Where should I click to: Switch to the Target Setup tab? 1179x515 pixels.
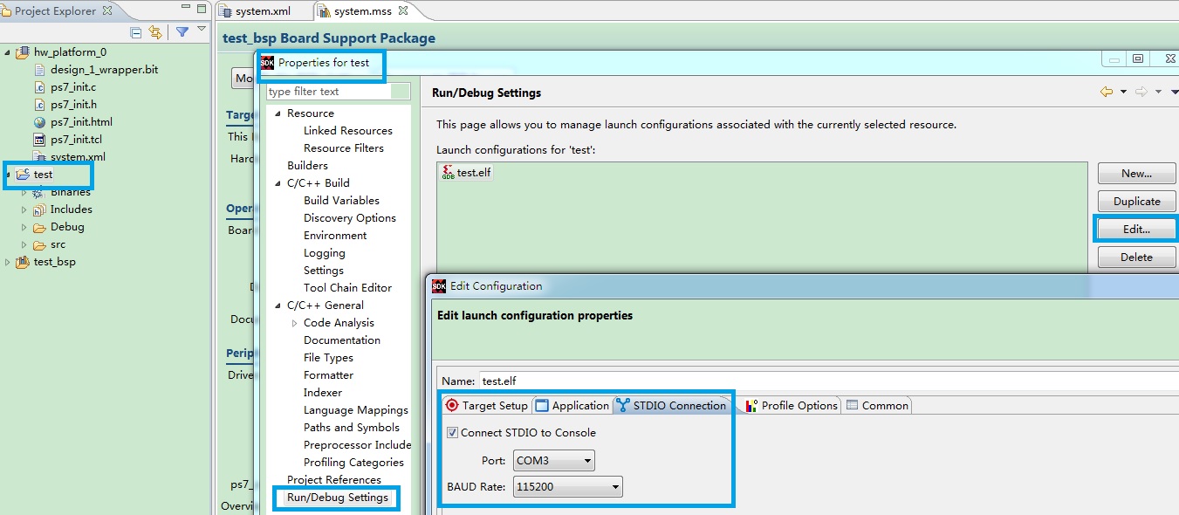[x=486, y=405]
